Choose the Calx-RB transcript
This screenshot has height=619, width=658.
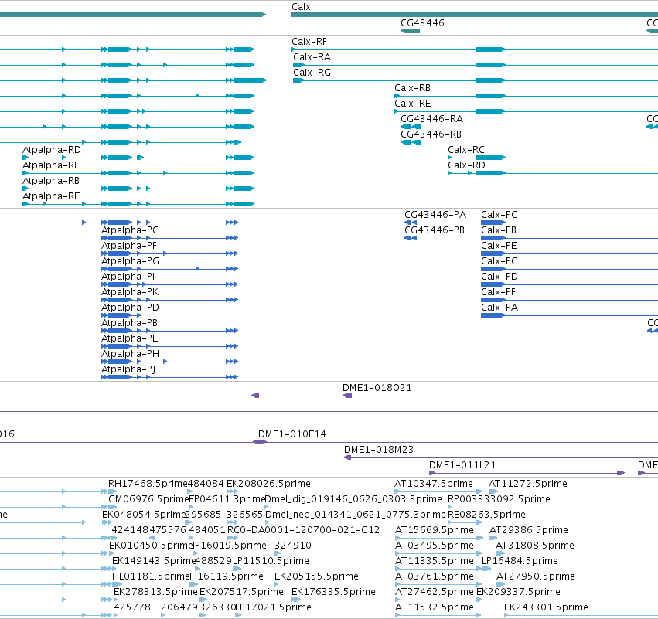[x=413, y=88]
